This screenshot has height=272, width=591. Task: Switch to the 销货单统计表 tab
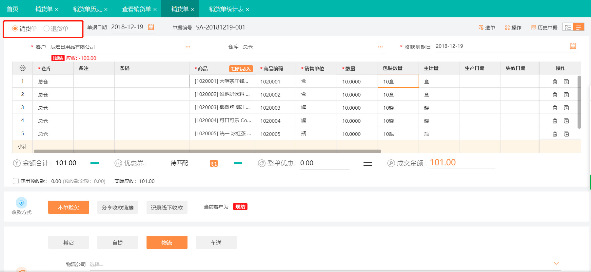click(x=226, y=9)
